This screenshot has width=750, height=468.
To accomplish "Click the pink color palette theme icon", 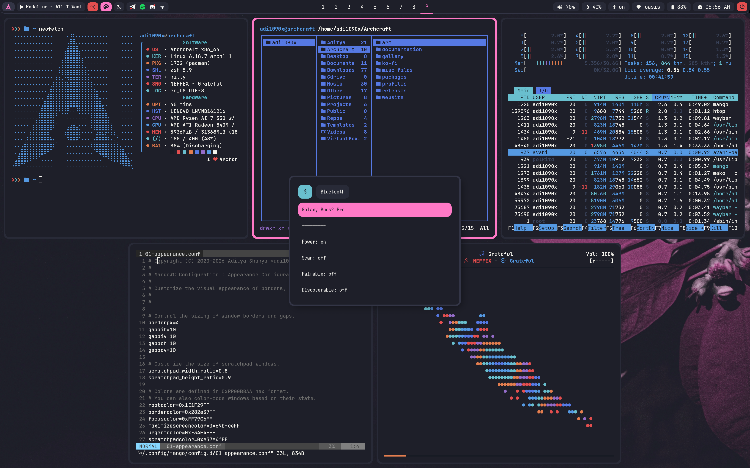I will click(x=106, y=7).
